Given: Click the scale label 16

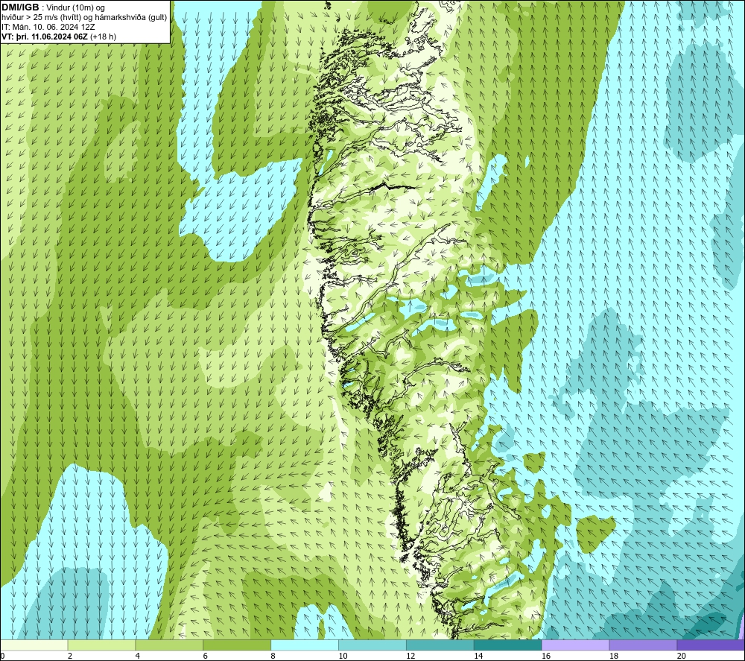Looking at the screenshot, I should 546,656.
